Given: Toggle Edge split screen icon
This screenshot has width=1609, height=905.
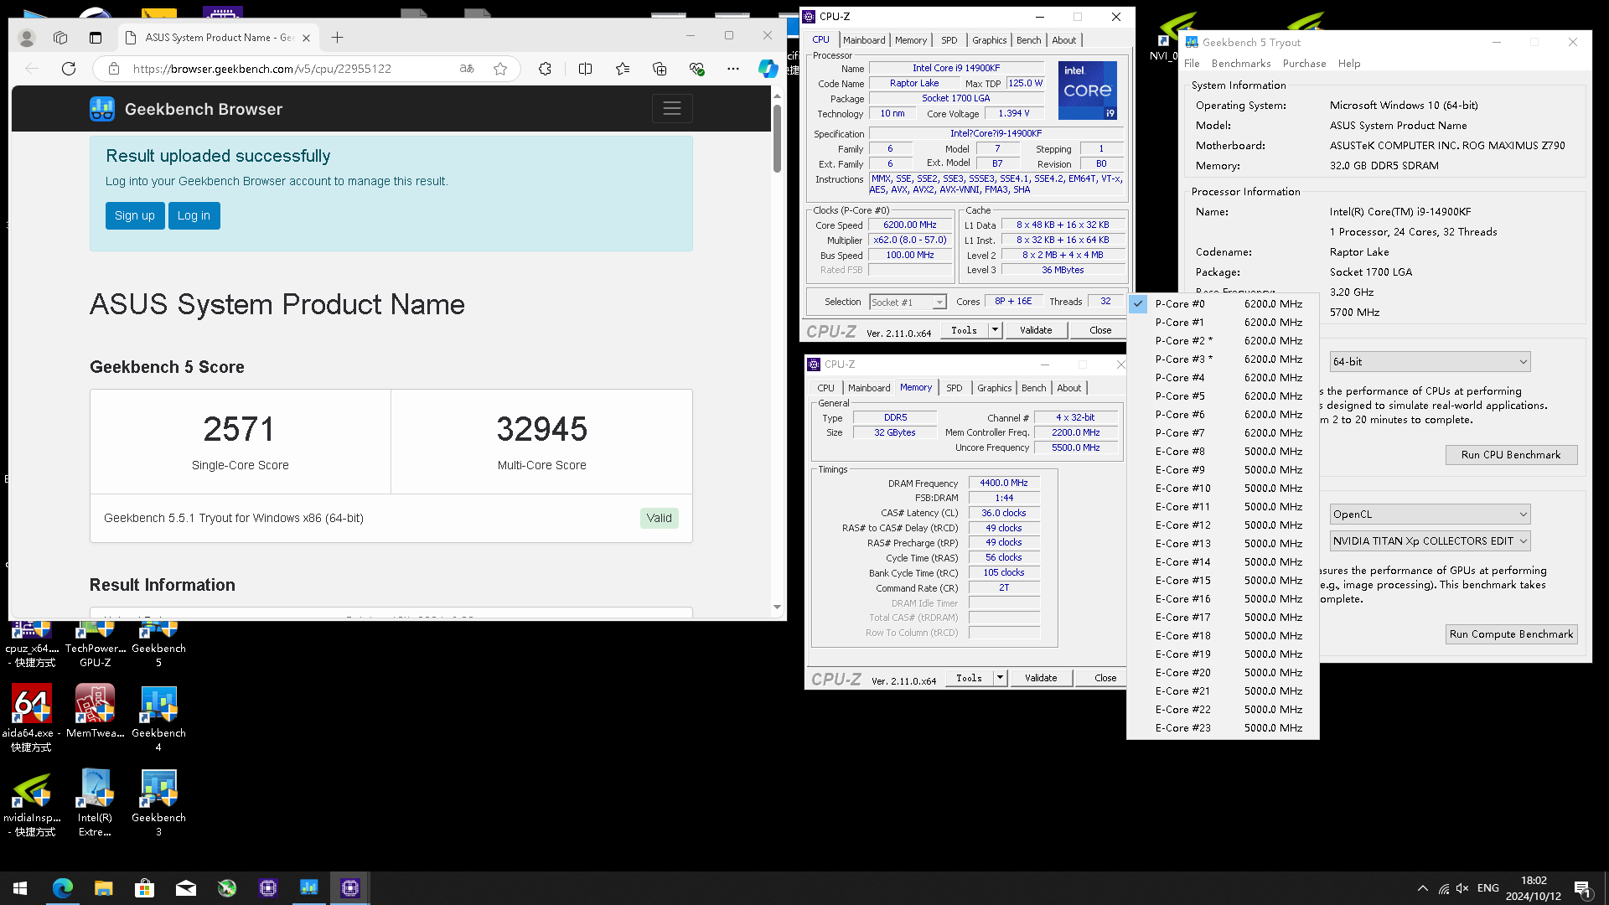Looking at the screenshot, I should click(x=585, y=69).
